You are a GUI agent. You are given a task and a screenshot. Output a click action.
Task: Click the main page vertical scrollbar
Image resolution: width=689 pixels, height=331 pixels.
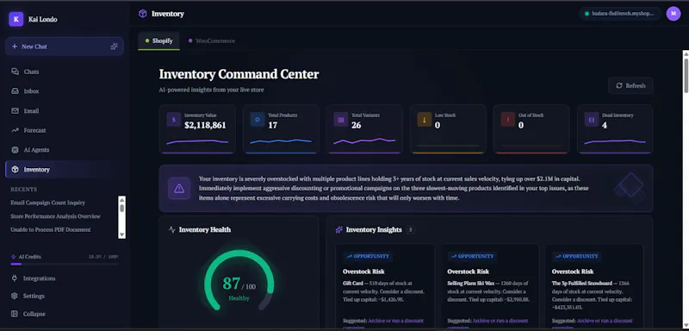tap(686, 75)
